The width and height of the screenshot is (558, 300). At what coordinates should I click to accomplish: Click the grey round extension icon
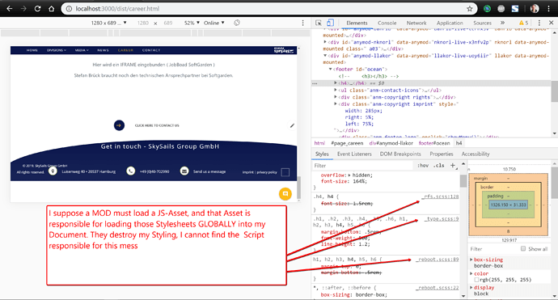[x=501, y=9]
